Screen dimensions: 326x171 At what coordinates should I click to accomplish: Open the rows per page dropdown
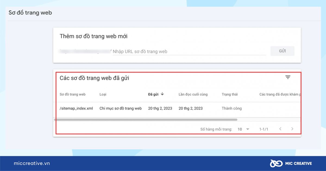(243, 129)
